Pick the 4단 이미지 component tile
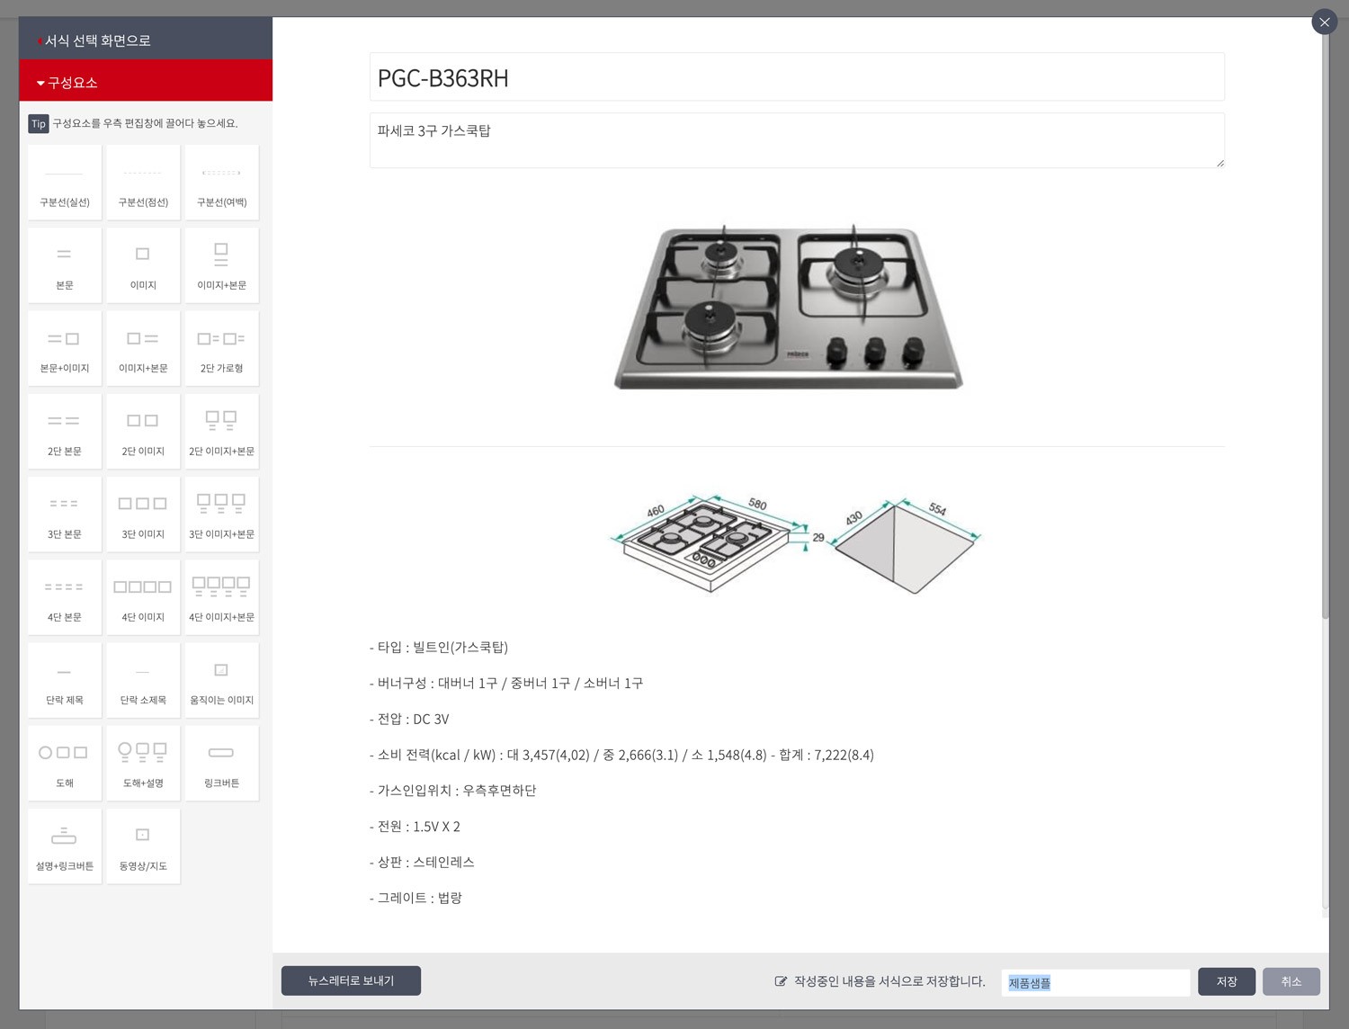 click(x=143, y=597)
